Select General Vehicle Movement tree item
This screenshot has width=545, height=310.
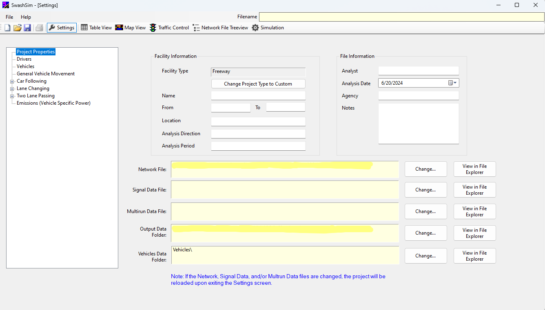[x=46, y=74]
